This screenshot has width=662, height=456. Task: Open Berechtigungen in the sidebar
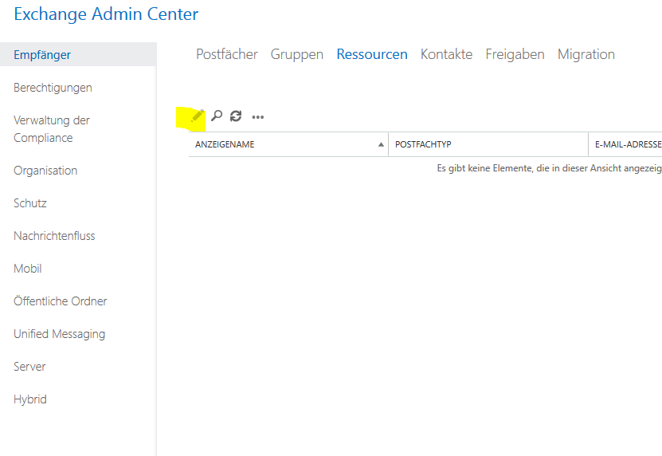tap(53, 88)
